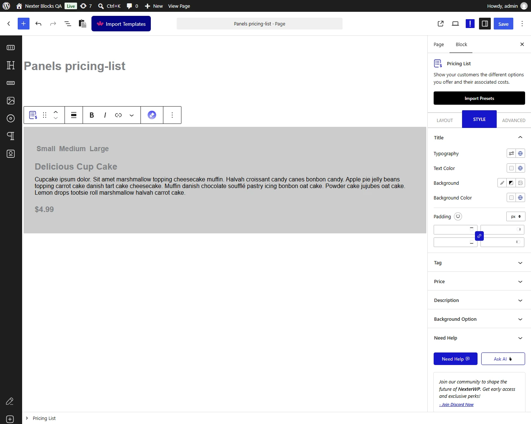This screenshot has width=531, height=424.
Task: Open View Page in the admin bar
Action: point(179,6)
